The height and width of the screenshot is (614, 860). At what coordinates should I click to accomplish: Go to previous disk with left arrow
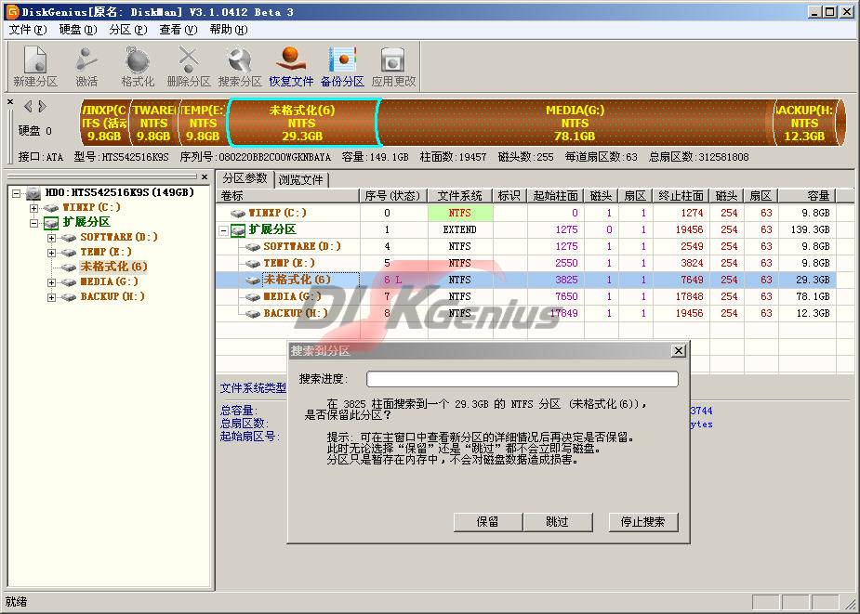point(27,106)
